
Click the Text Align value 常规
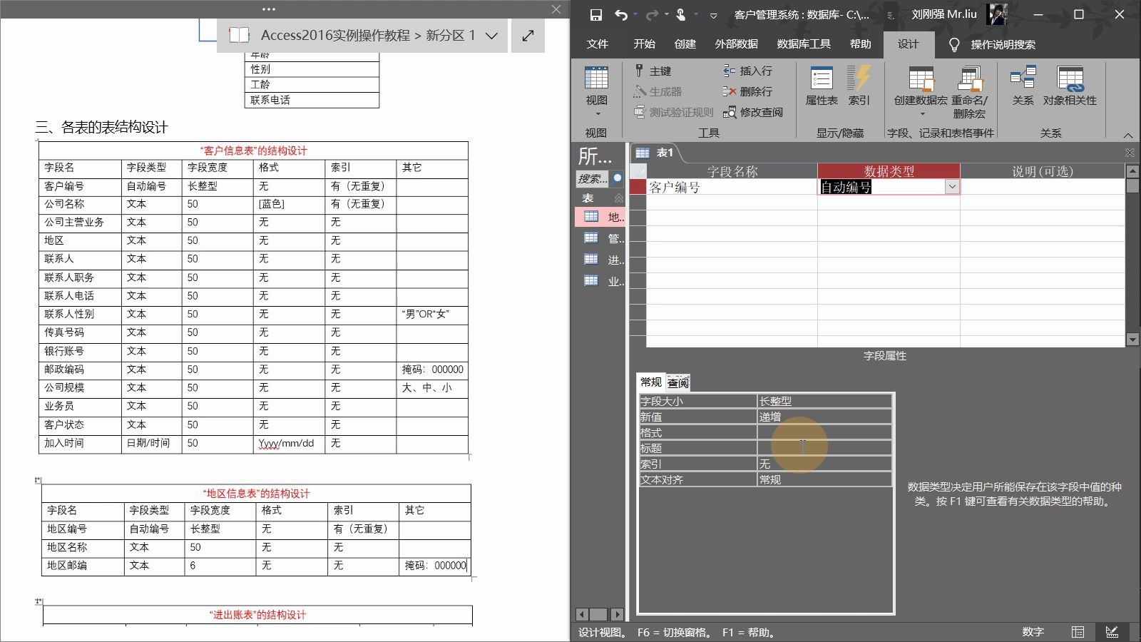(x=824, y=479)
